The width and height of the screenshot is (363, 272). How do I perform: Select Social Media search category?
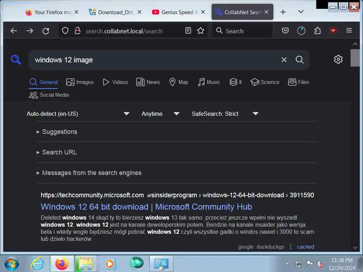tap(49, 95)
